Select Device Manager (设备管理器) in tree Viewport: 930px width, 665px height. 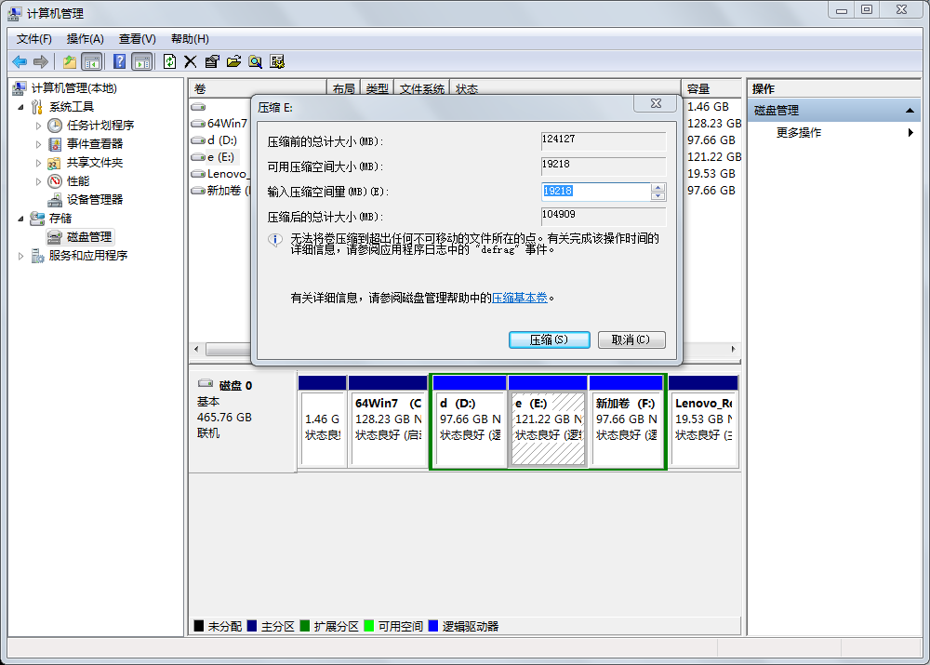(94, 199)
